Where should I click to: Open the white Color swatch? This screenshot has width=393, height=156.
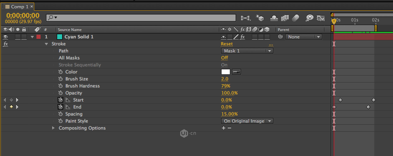tap(226, 72)
